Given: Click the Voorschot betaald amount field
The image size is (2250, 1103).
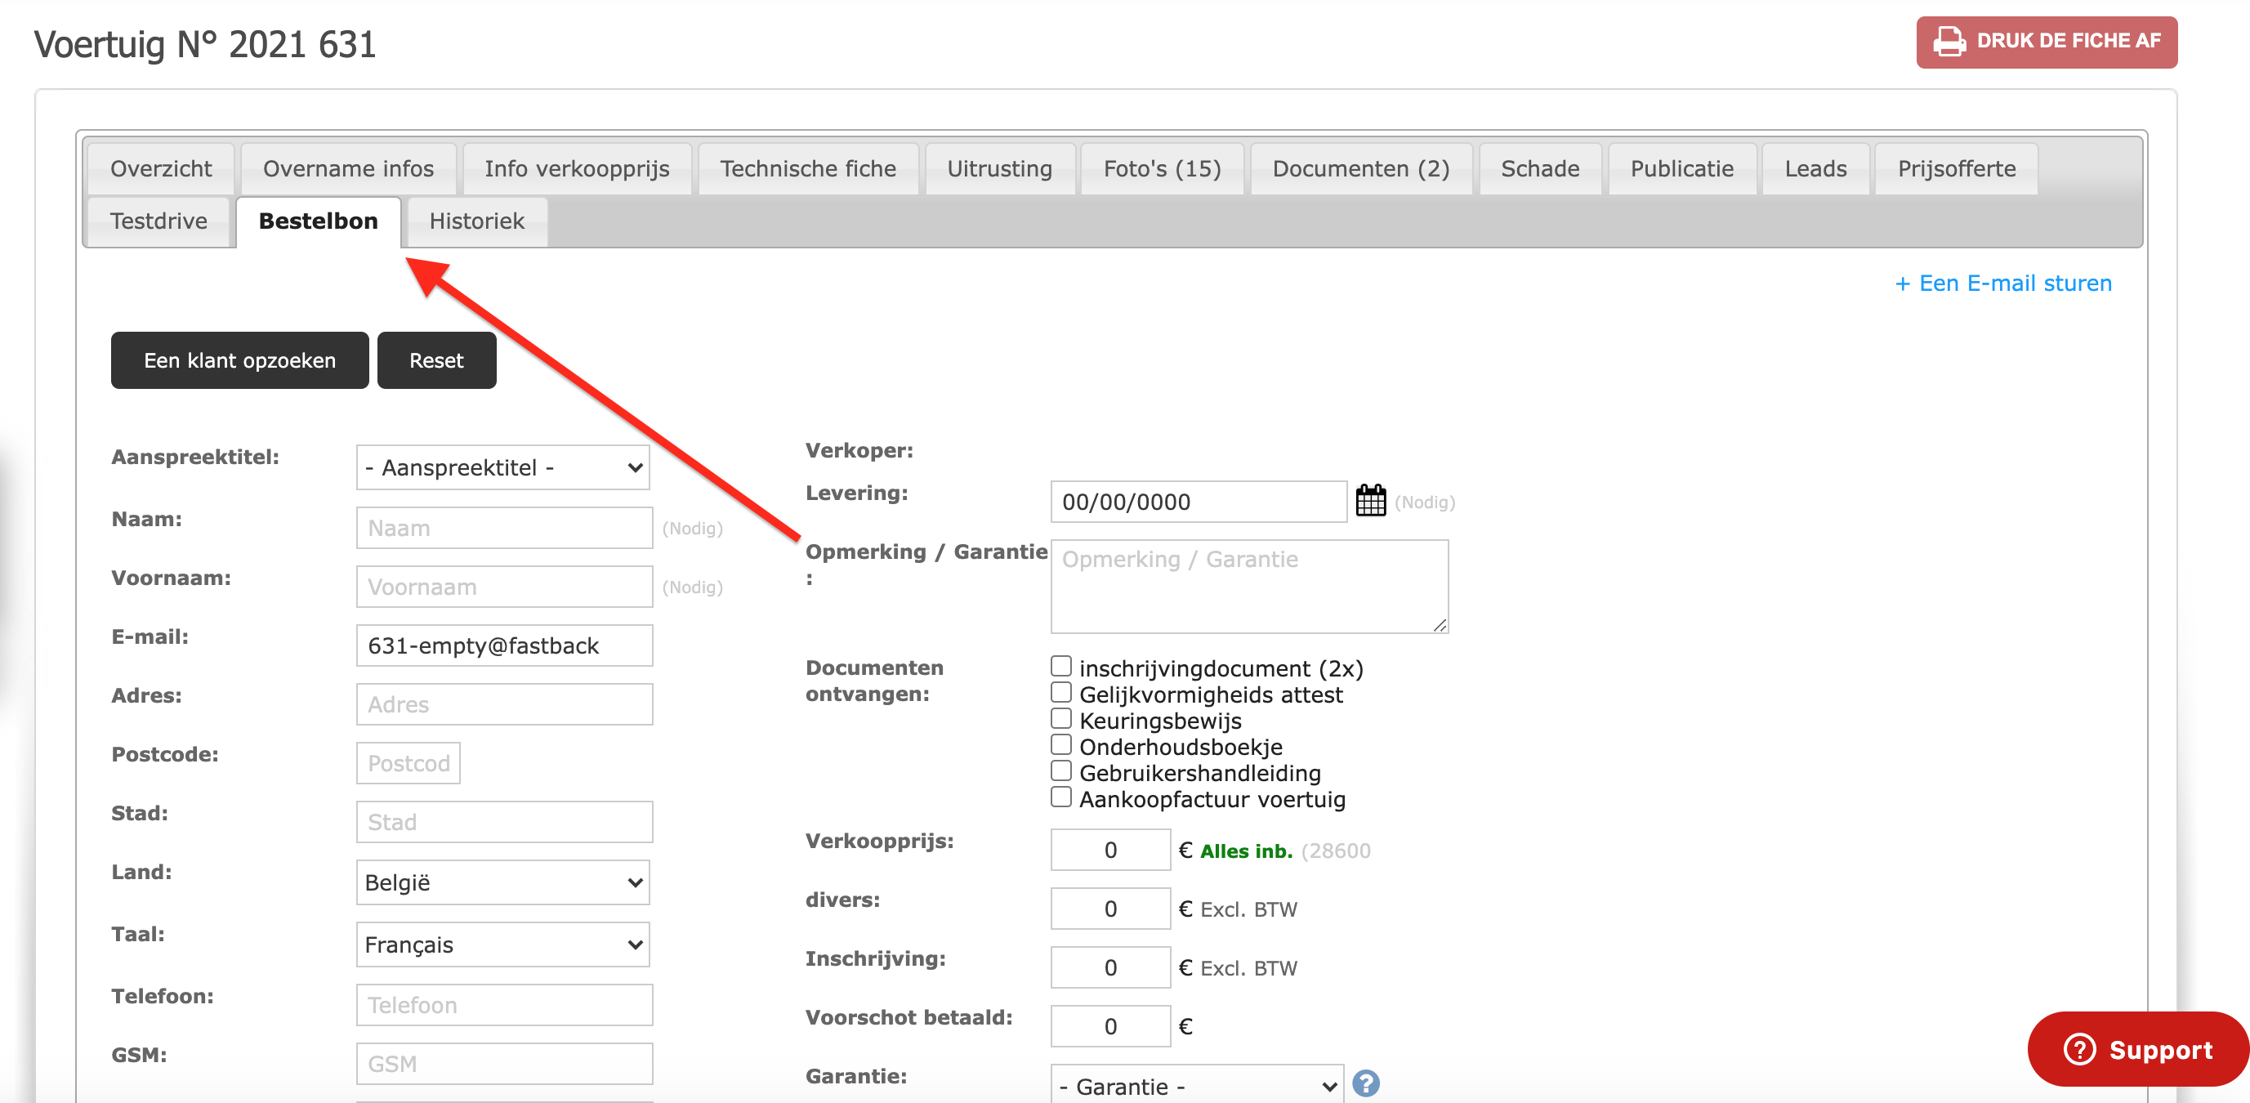Looking at the screenshot, I should 1110,1026.
